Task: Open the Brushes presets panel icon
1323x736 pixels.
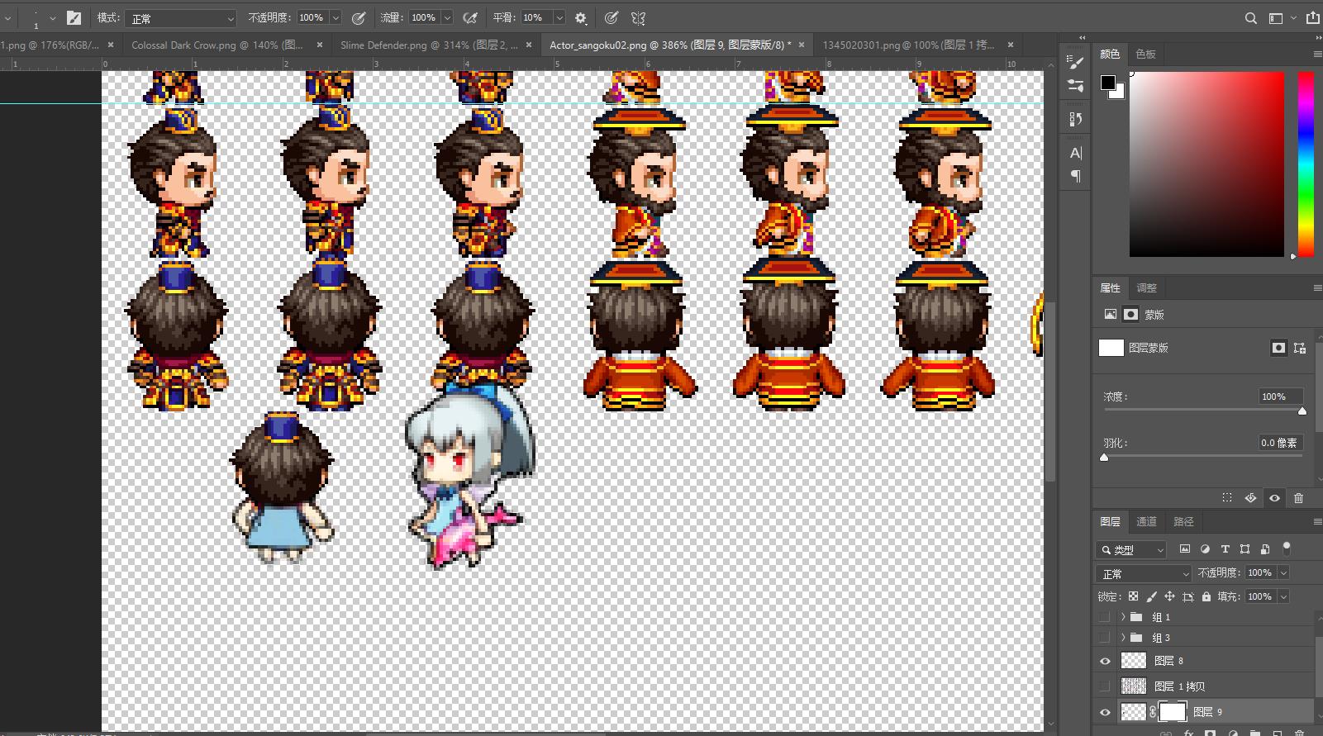Action: coord(1075,85)
